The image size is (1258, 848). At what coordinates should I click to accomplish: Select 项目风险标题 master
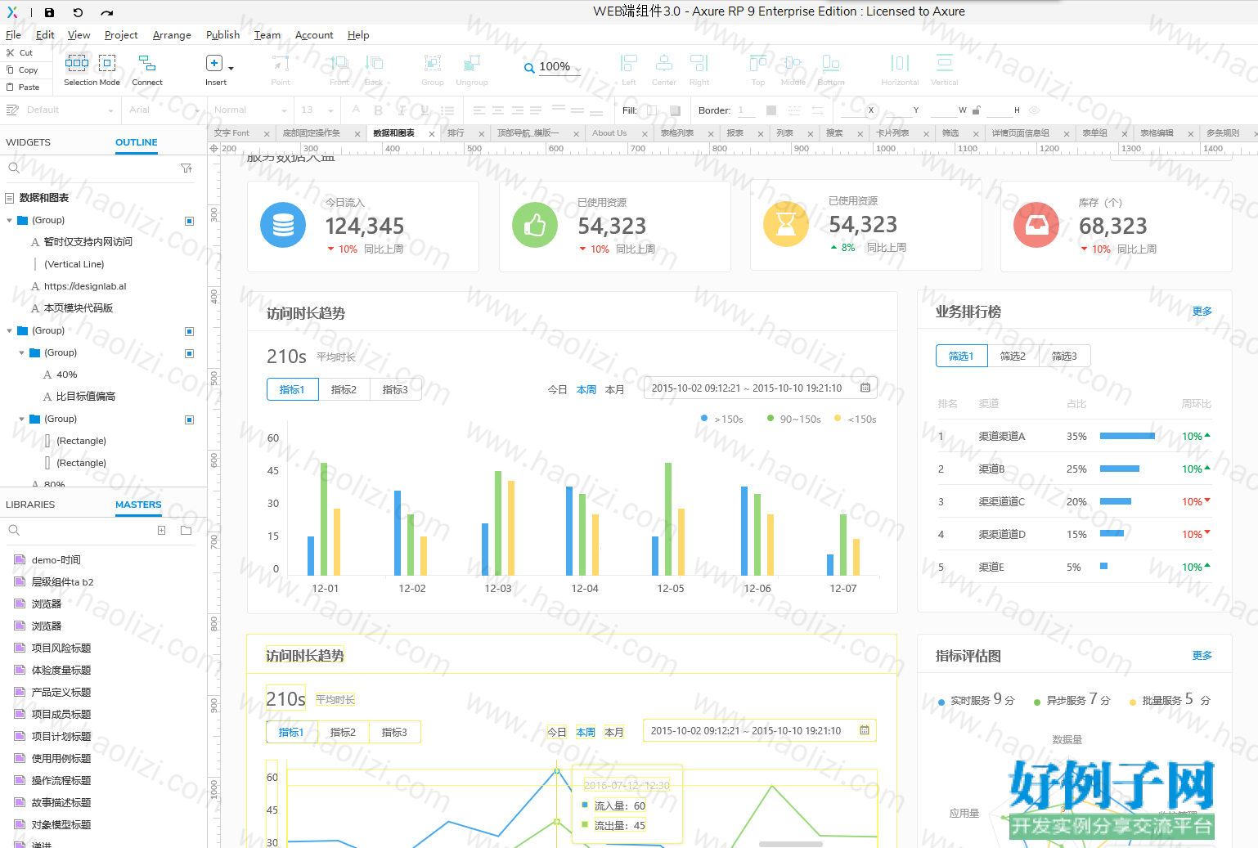tap(61, 648)
